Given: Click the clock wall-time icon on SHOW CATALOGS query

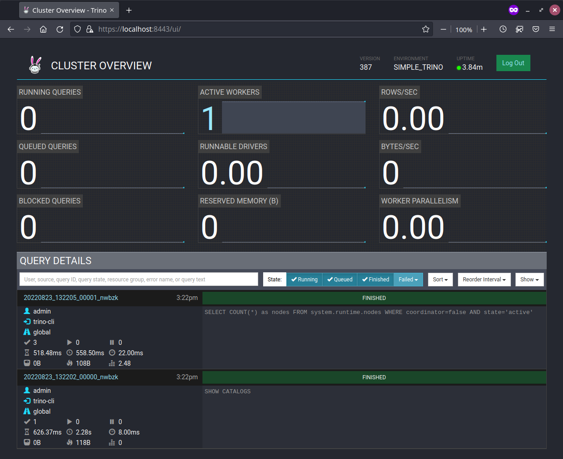Looking at the screenshot, I should 69,432.
